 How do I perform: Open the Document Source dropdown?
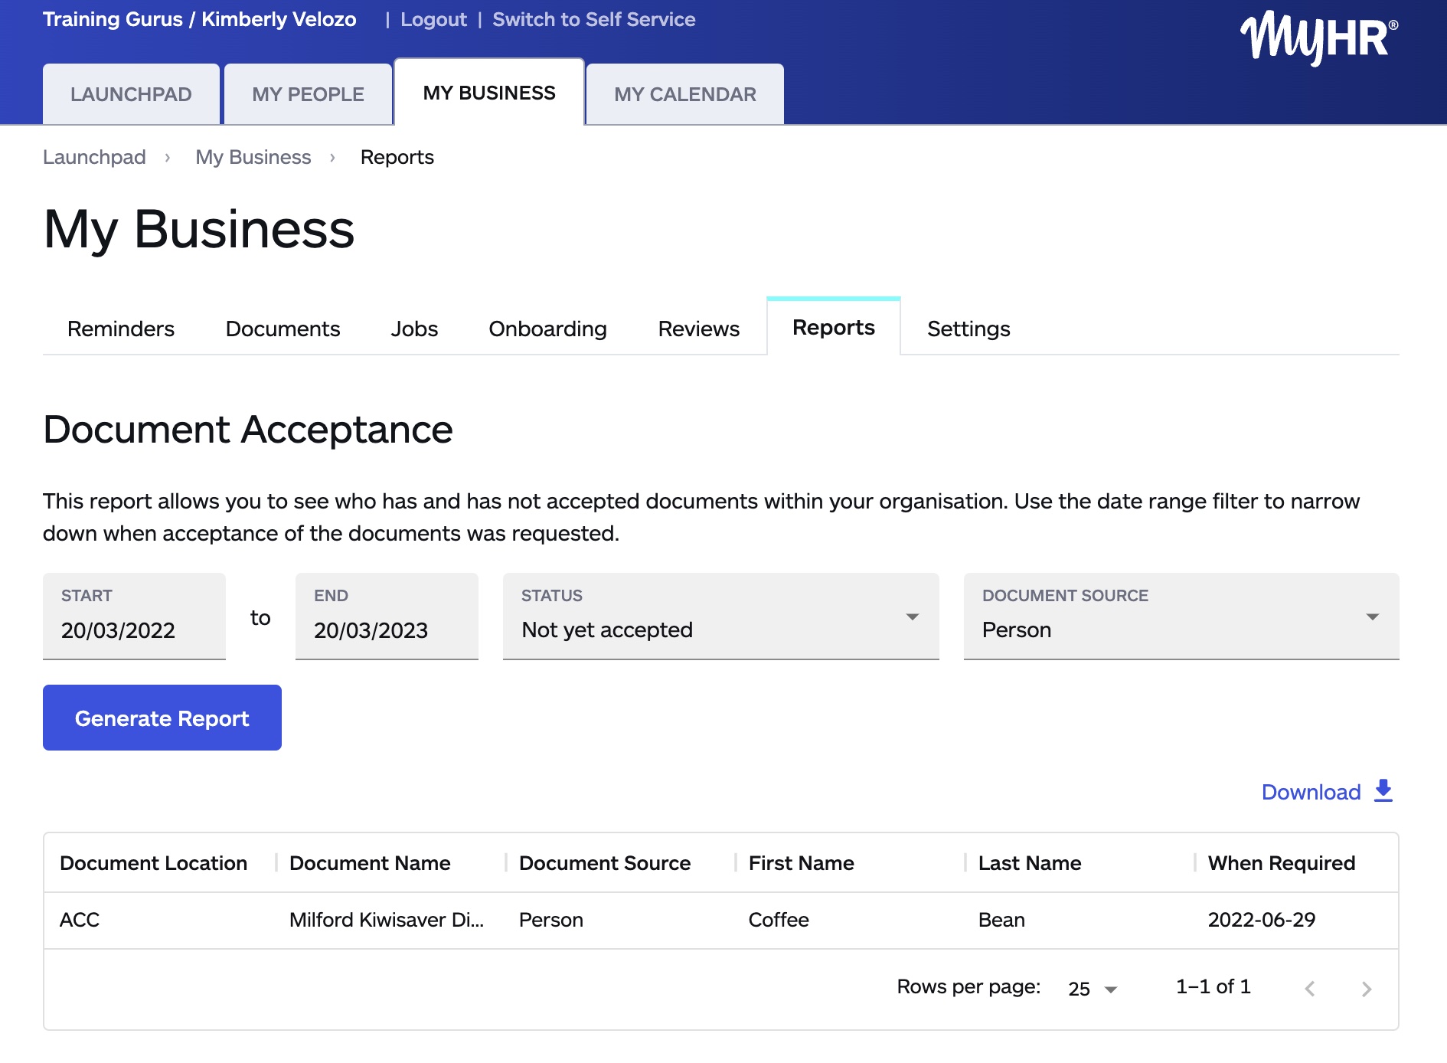(x=1181, y=616)
